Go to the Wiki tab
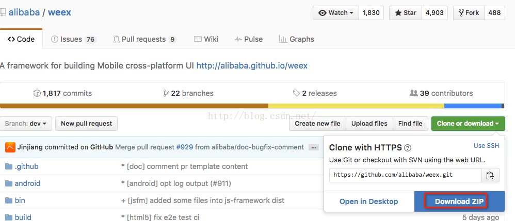 point(206,39)
